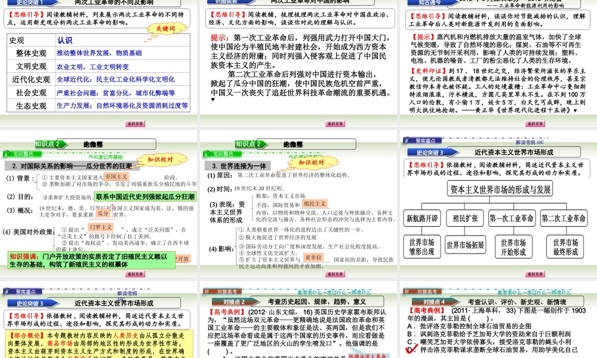Select answer option C 嘲笑芝加哥大学依傍寡头
Viewport: 597px width, 358px height.
point(489,342)
